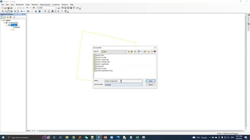Screen dimensions: 250x140
Task: Click the Add Data icon
Action: [34, 8]
